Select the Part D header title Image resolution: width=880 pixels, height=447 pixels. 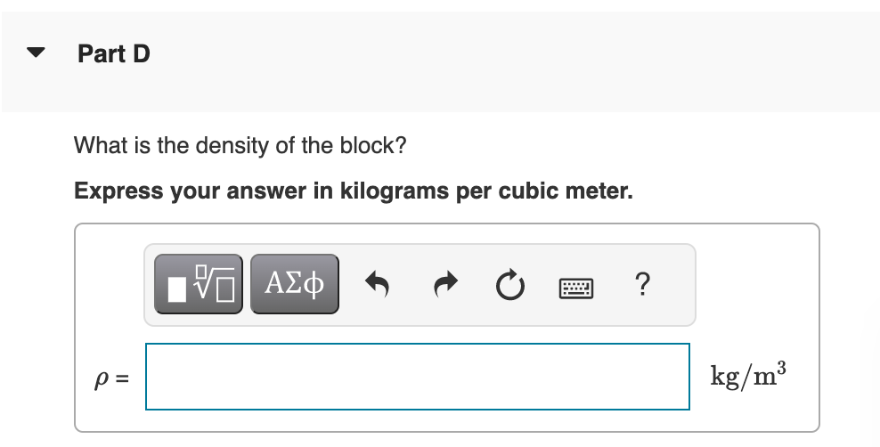[x=114, y=53]
